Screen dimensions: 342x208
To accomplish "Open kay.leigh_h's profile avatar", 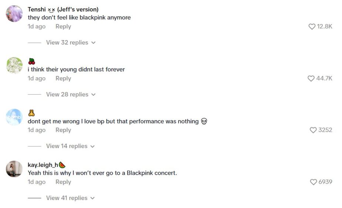I will 14,169.
